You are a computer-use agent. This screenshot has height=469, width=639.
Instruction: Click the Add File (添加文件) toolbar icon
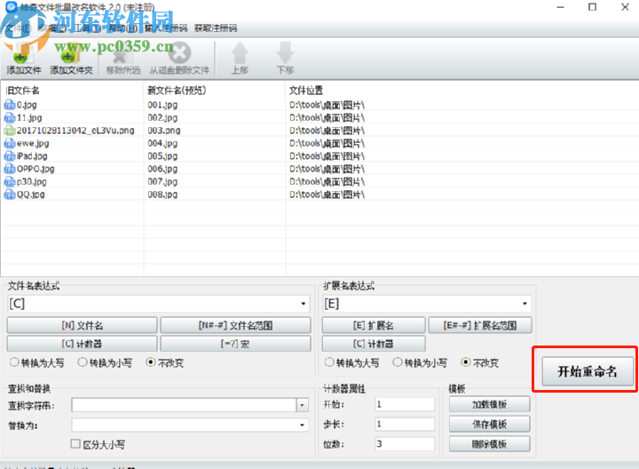22,54
